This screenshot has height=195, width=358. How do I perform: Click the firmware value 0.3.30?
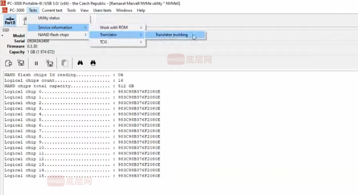point(32,46)
